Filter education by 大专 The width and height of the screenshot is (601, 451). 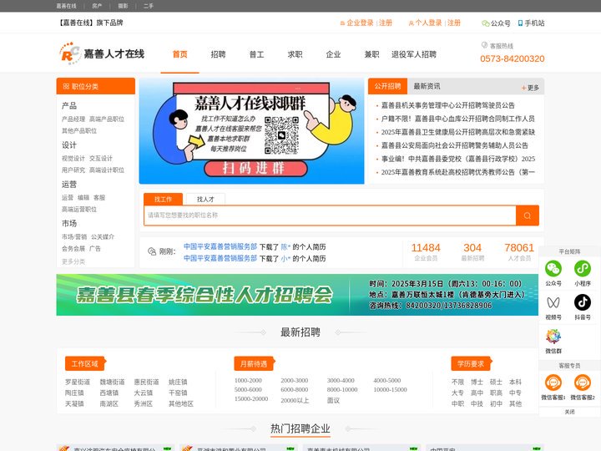(457, 393)
